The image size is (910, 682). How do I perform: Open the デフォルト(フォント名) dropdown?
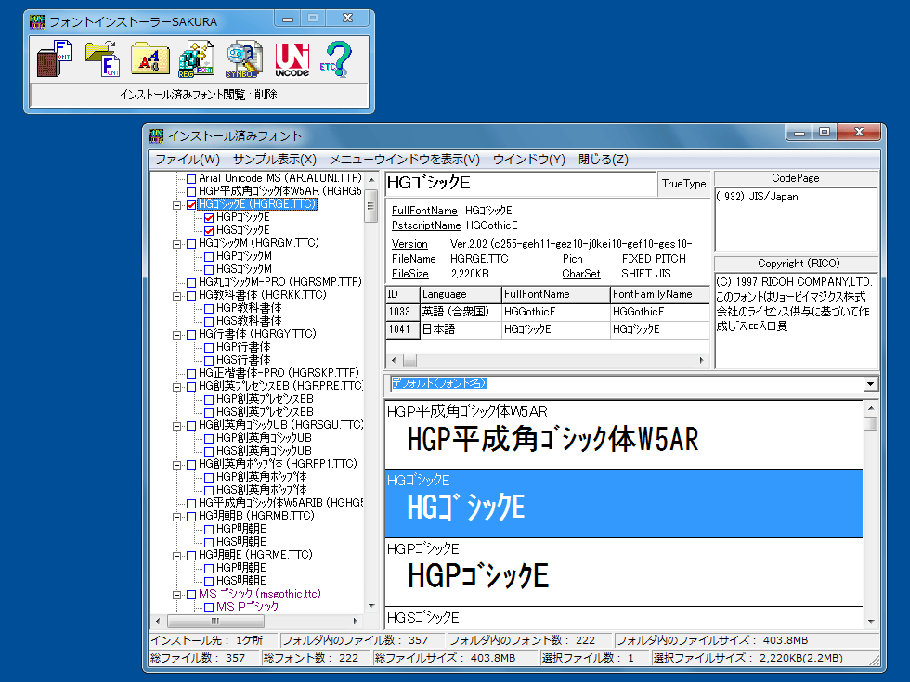coord(870,384)
